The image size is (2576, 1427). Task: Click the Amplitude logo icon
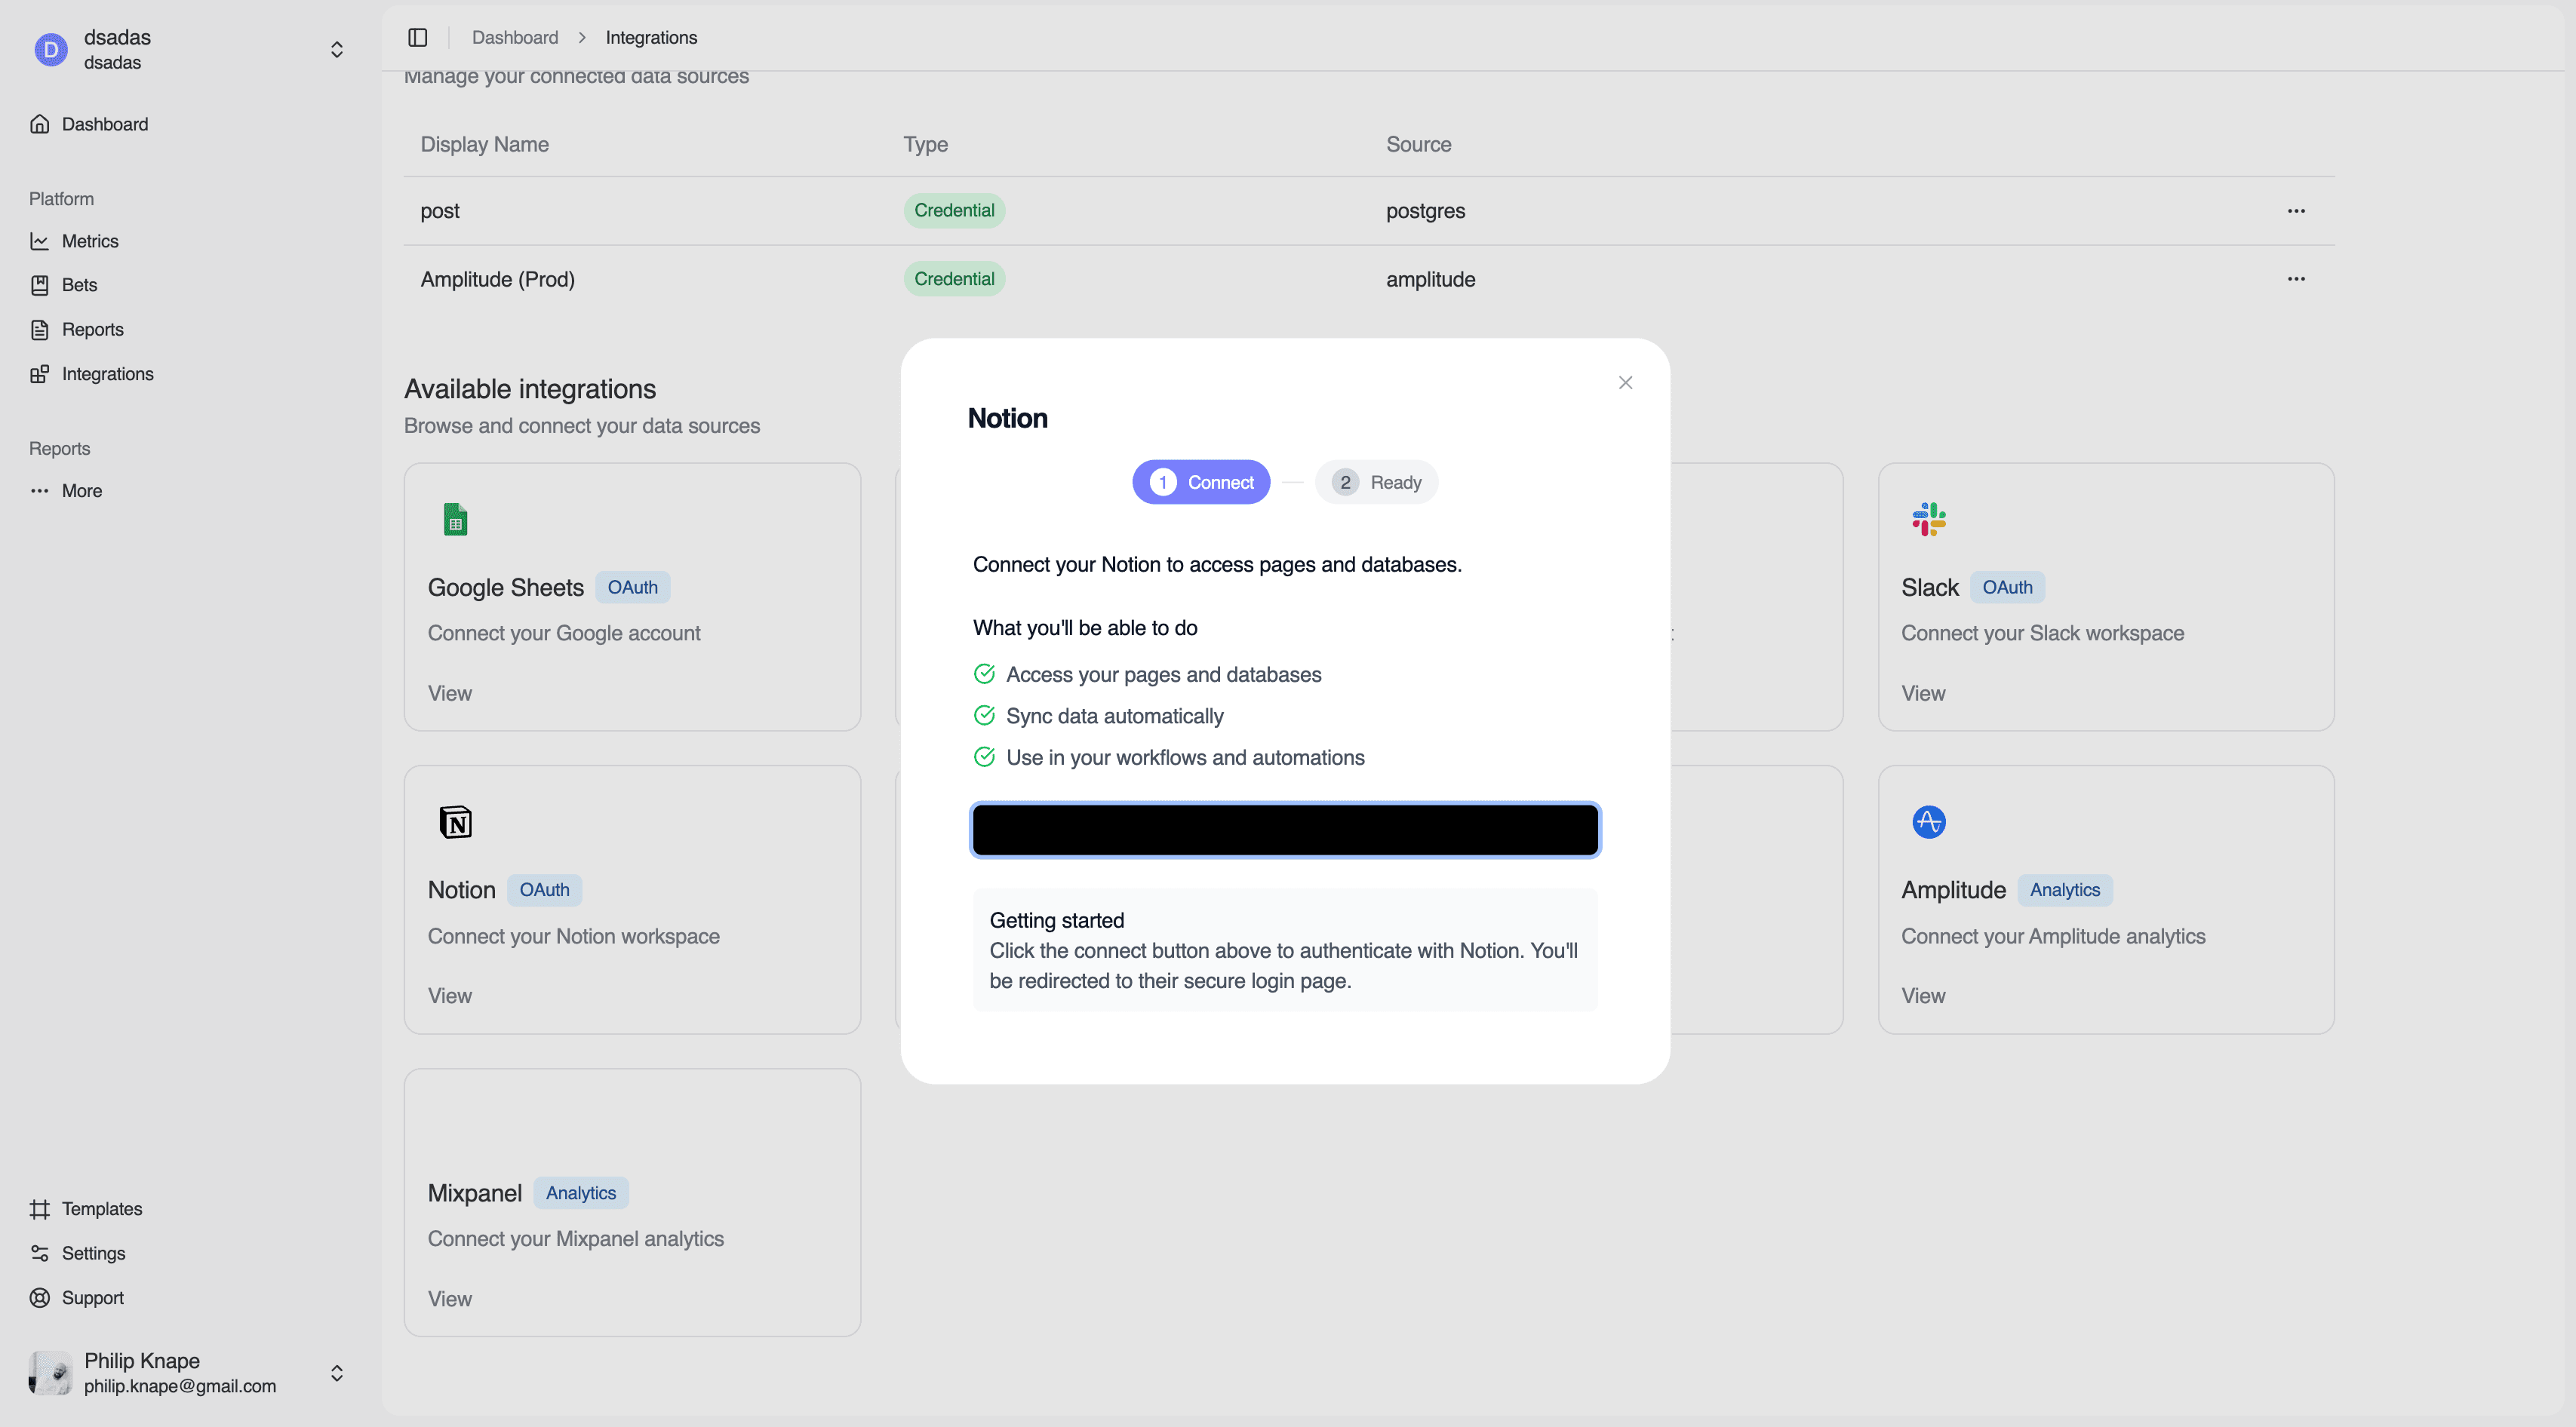click(x=1928, y=822)
